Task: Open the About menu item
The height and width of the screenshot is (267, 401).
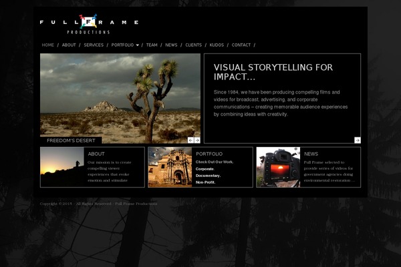Action: point(69,45)
